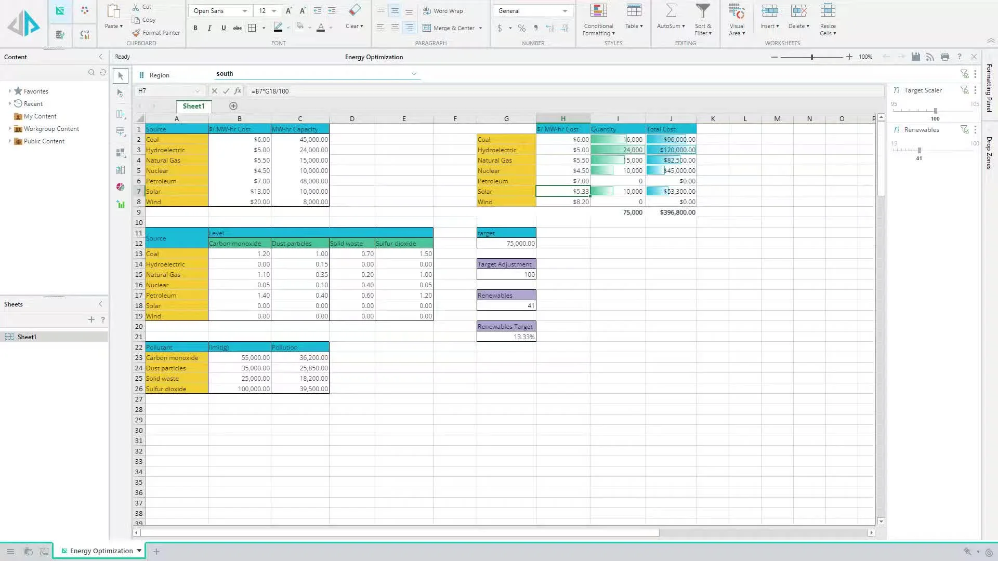Select the Sheet1 tab
This screenshot has height=561, width=998.
(x=193, y=106)
